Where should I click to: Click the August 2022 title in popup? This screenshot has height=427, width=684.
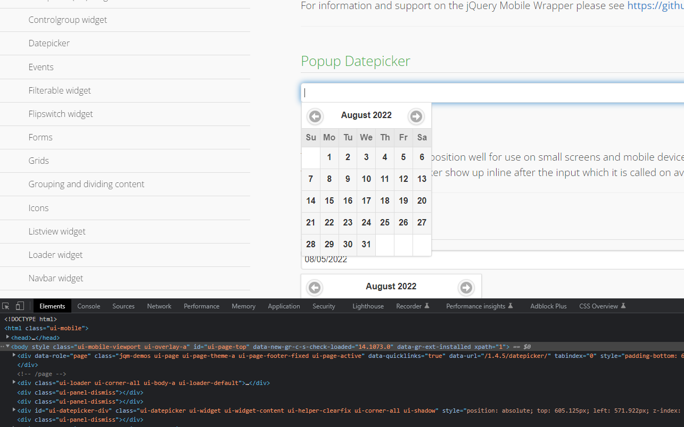(366, 115)
